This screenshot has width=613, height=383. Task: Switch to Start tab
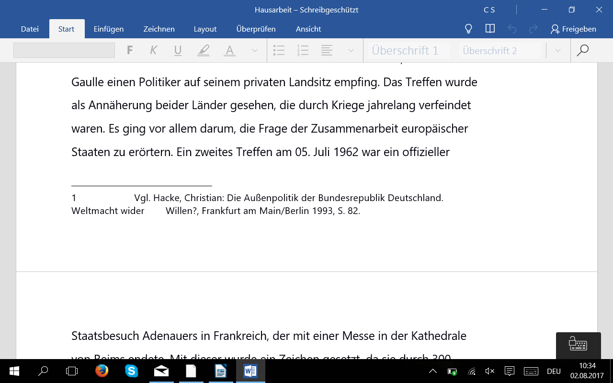click(x=67, y=29)
